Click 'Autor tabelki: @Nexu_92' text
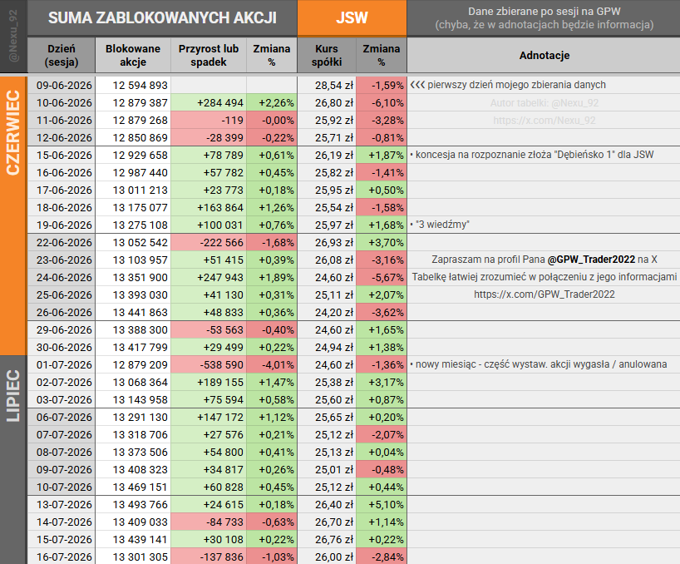This screenshot has width=680, height=564. 544,103
